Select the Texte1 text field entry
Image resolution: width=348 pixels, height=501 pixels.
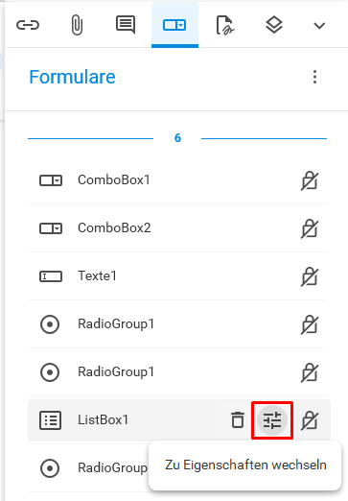177,276
